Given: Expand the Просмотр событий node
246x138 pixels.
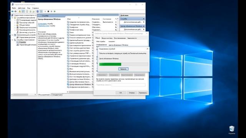Looking at the screenshot, I should (15, 23).
